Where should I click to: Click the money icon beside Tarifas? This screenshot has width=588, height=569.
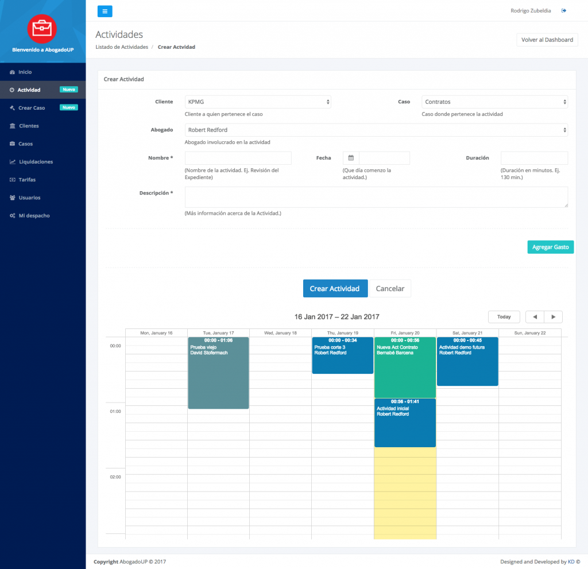coord(13,180)
